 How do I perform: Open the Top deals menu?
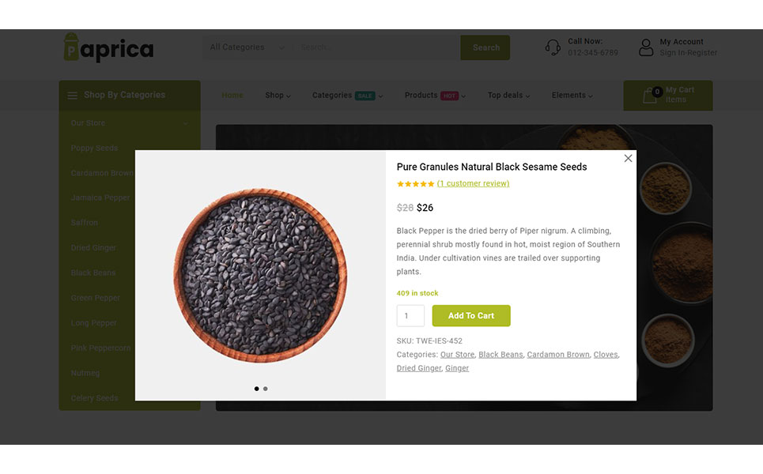coord(508,96)
